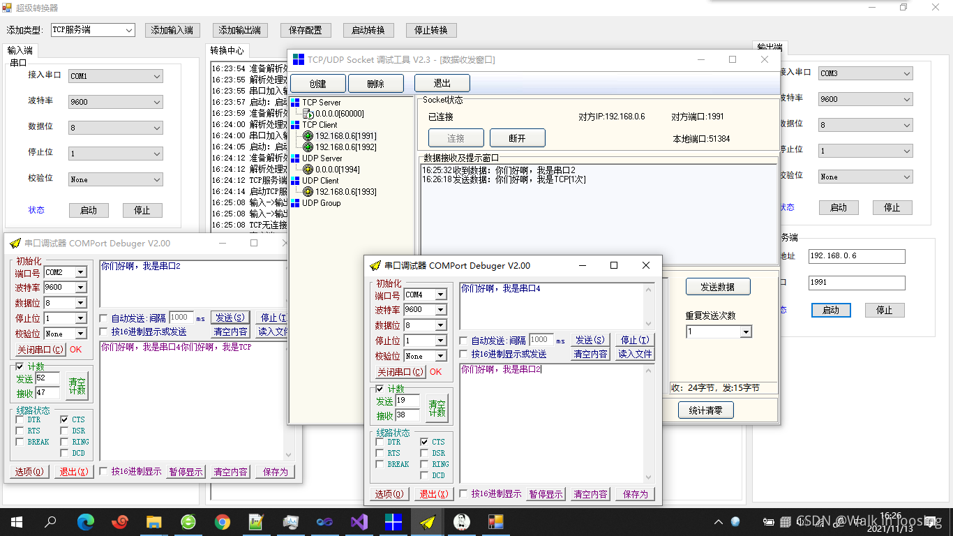Open the COM2 端口号 dropdown
Viewport: 953px width, 536px height.
[x=81, y=272]
